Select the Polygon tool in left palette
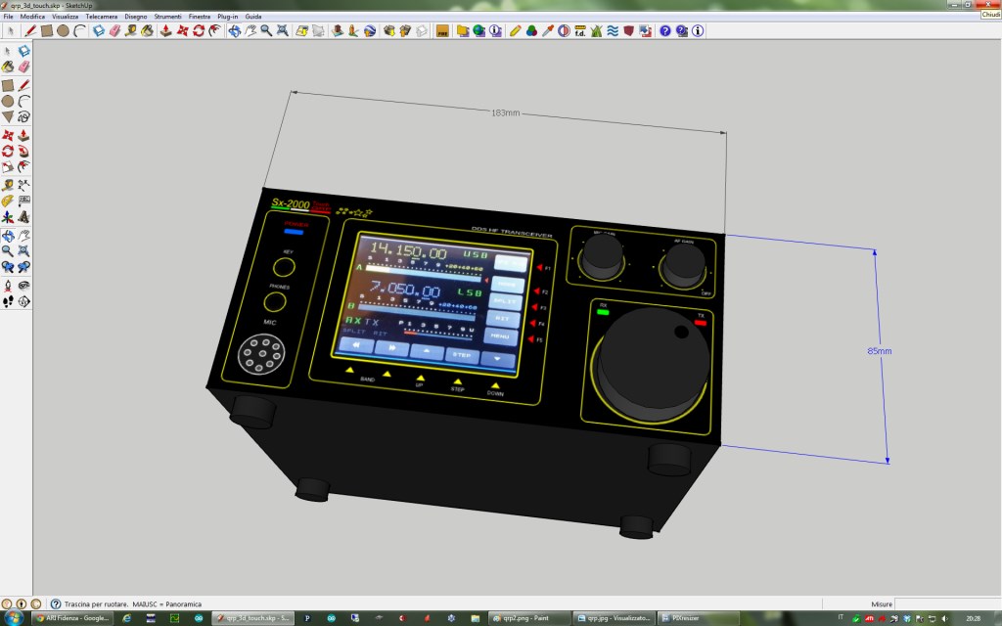Viewport: 1002px width, 626px height. coord(8,116)
